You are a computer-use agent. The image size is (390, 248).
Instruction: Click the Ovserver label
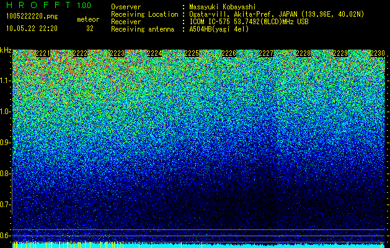tap(126, 7)
